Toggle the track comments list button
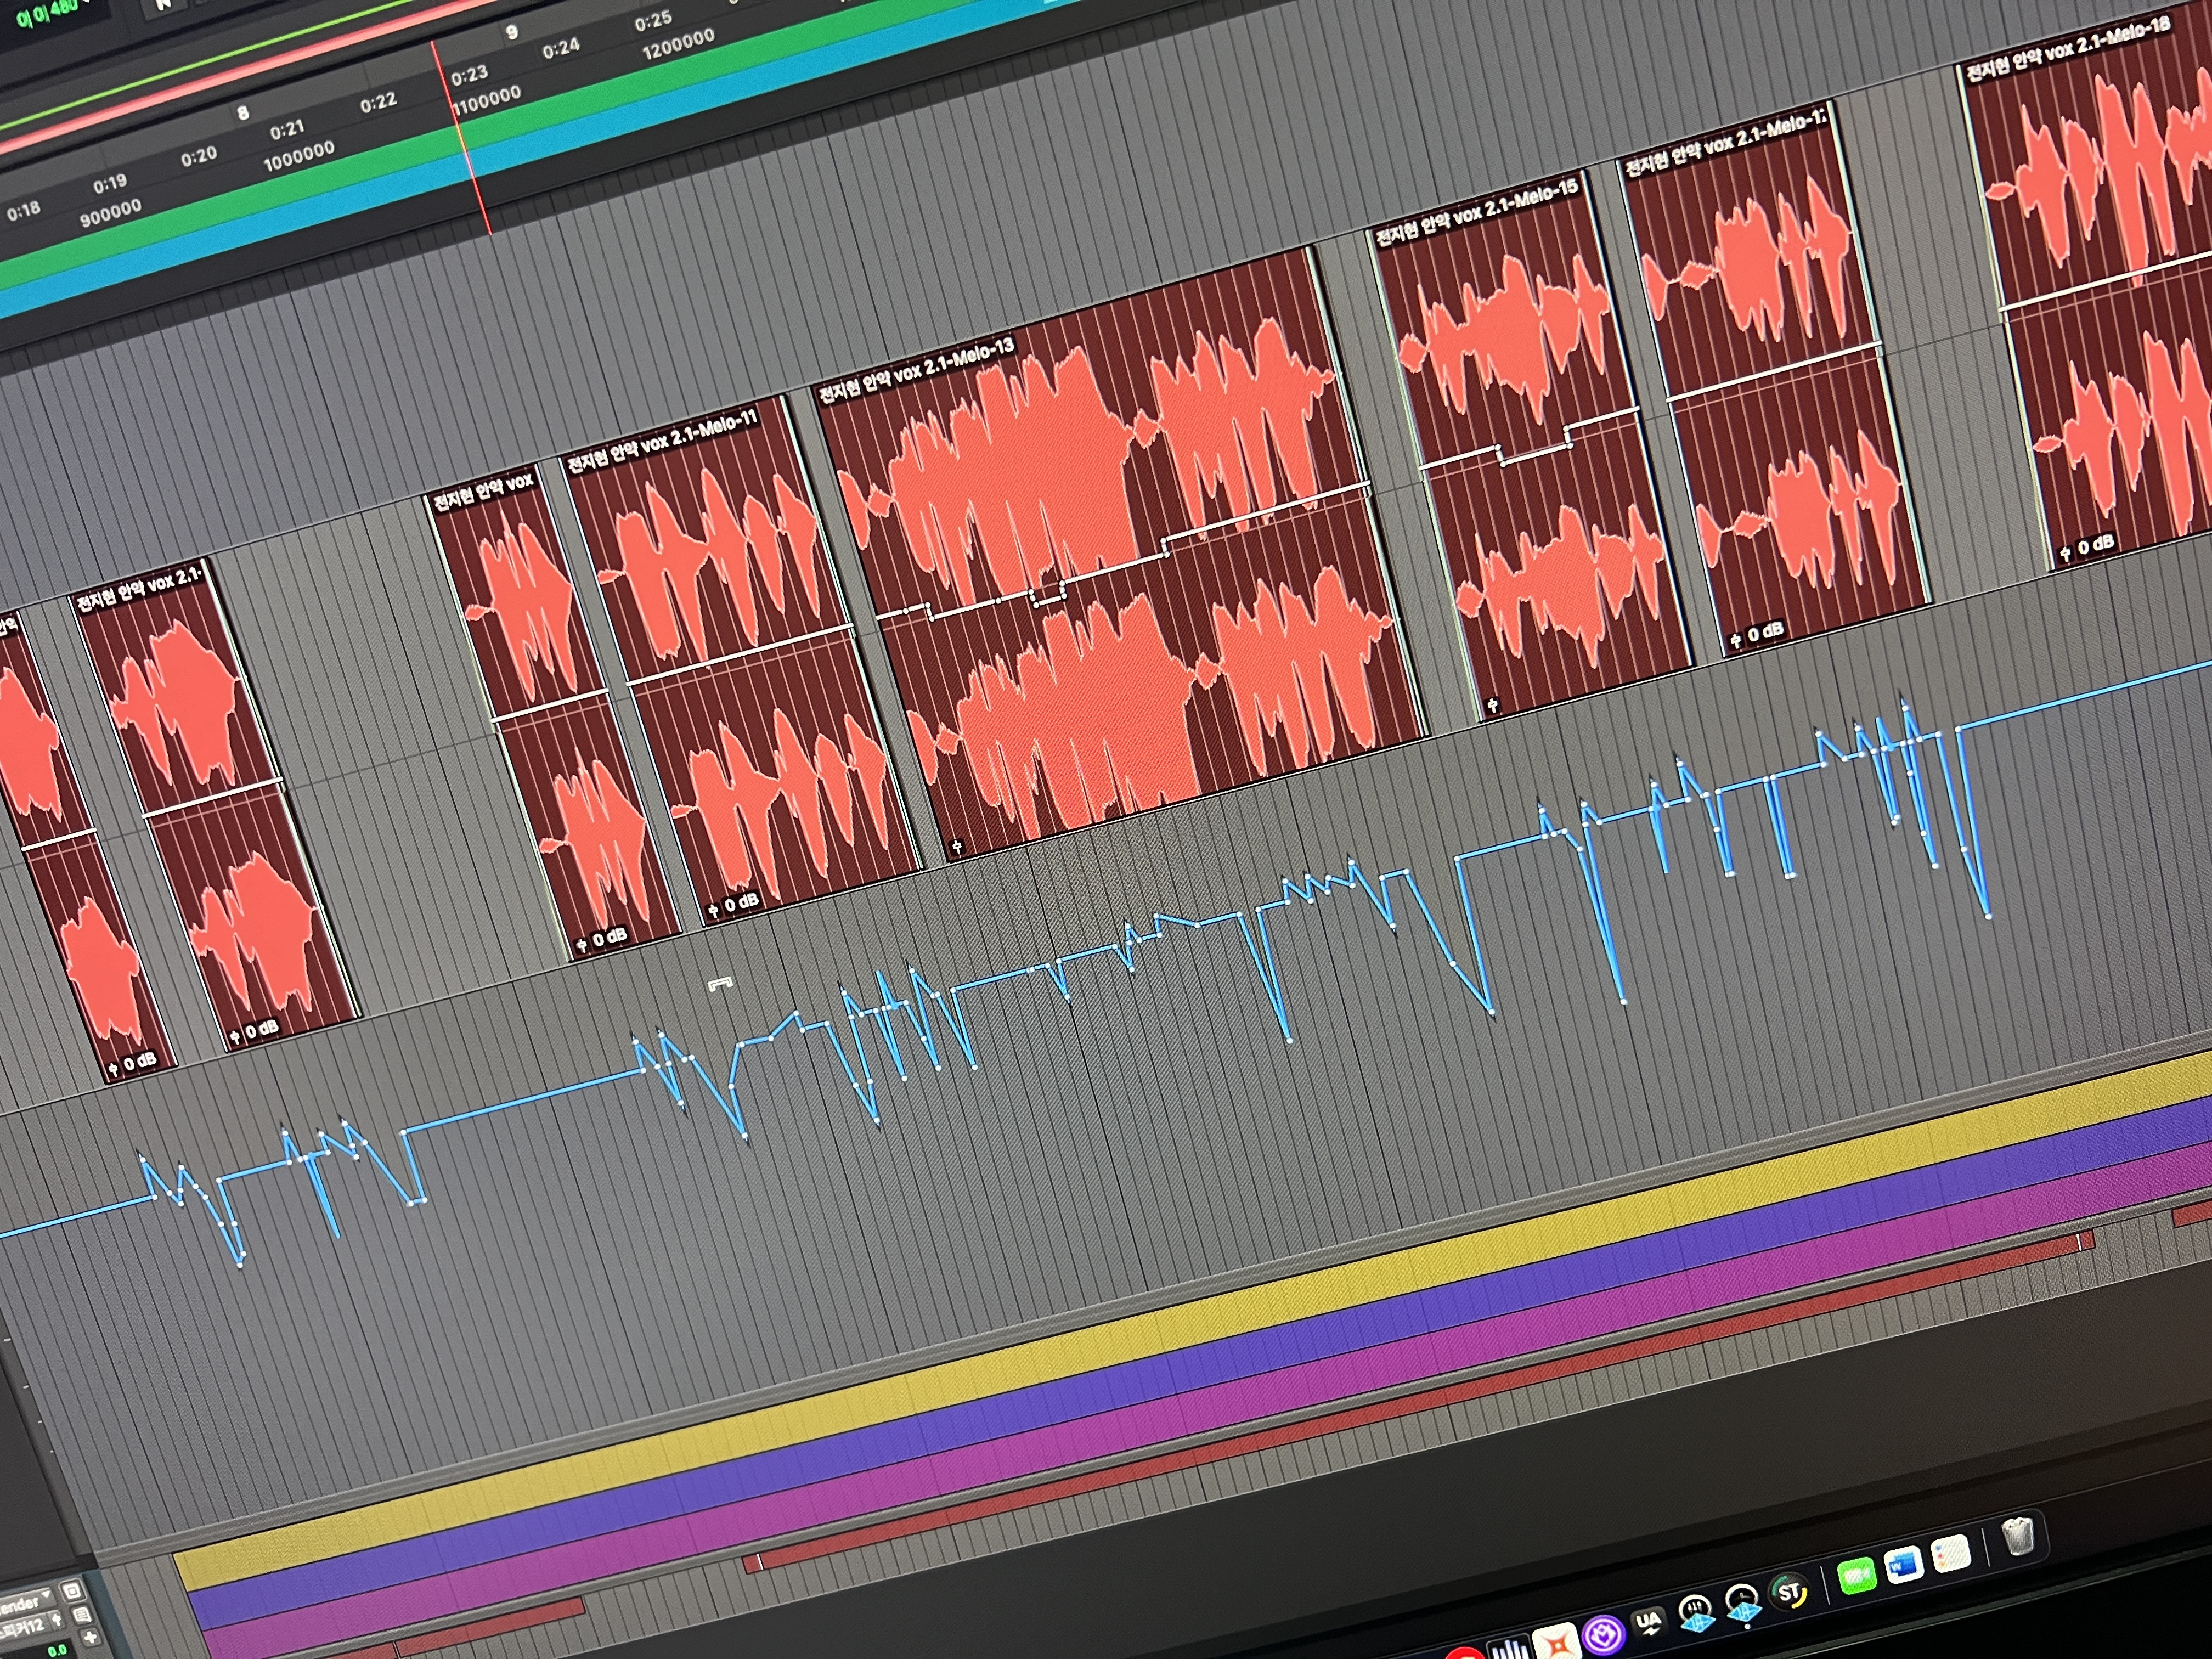Image resolution: width=2212 pixels, height=1659 pixels. (x=82, y=1614)
